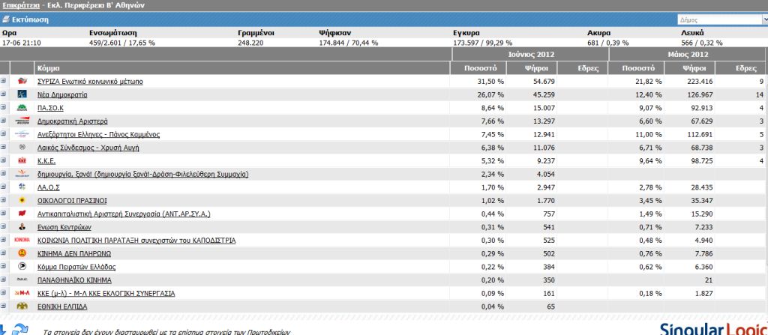Screen dimensions: 768x335
Task: Expand the Χρυσή Αυγή row
Action: point(4,147)
